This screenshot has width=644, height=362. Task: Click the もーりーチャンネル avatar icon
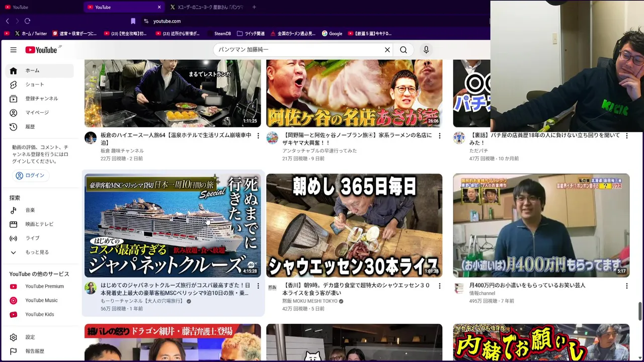[x=91, y=288]
